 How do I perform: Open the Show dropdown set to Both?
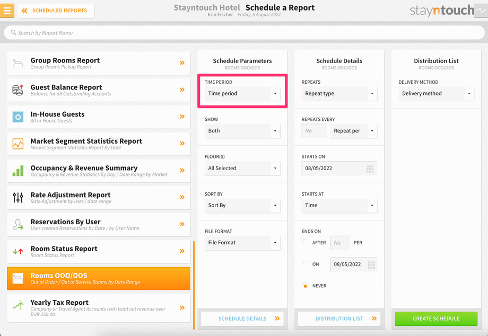click(x=242, y=131)
